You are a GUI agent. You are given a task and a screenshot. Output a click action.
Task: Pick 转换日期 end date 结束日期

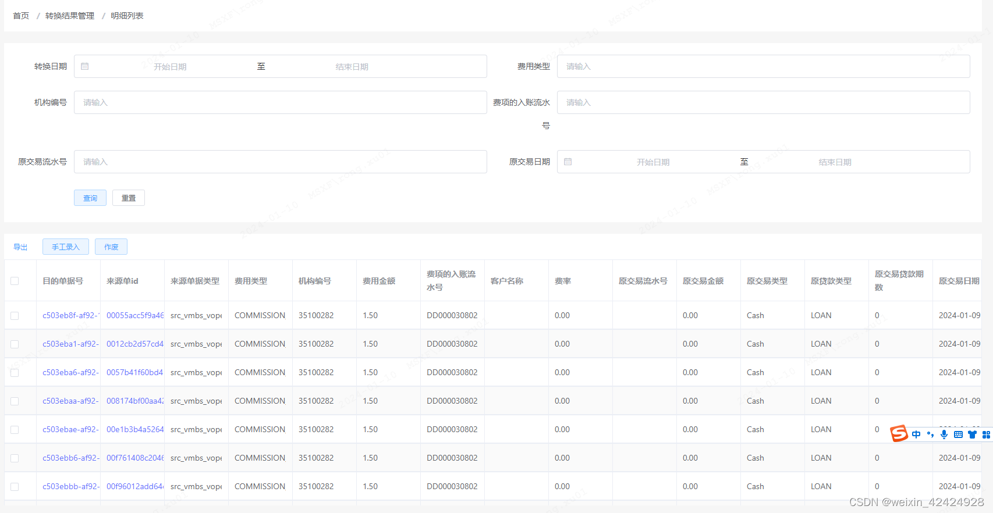point(352,67)
